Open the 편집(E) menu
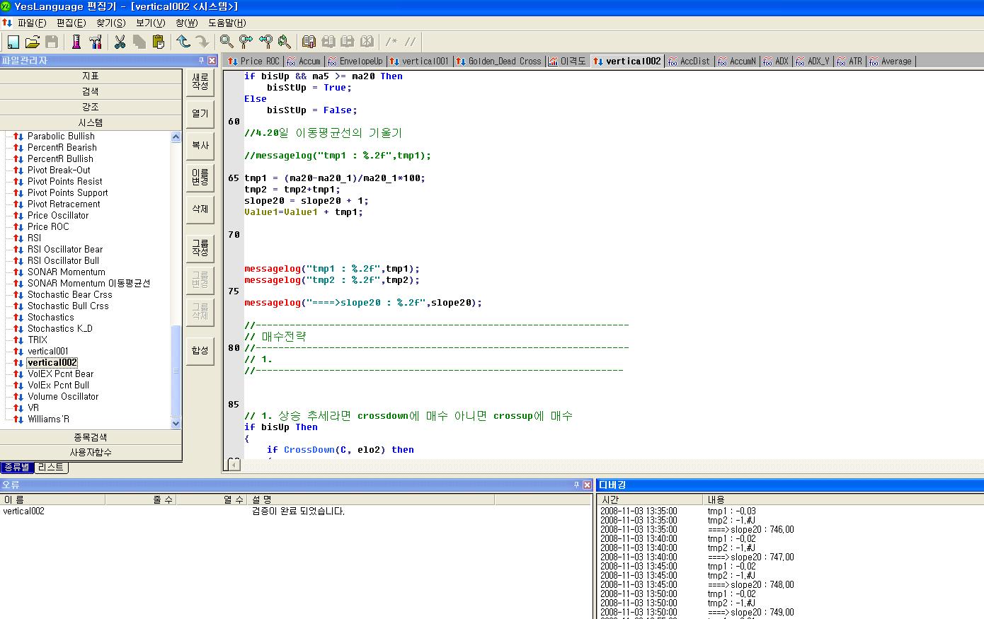This screenshot has width=984, height=619. click(71, 23)
